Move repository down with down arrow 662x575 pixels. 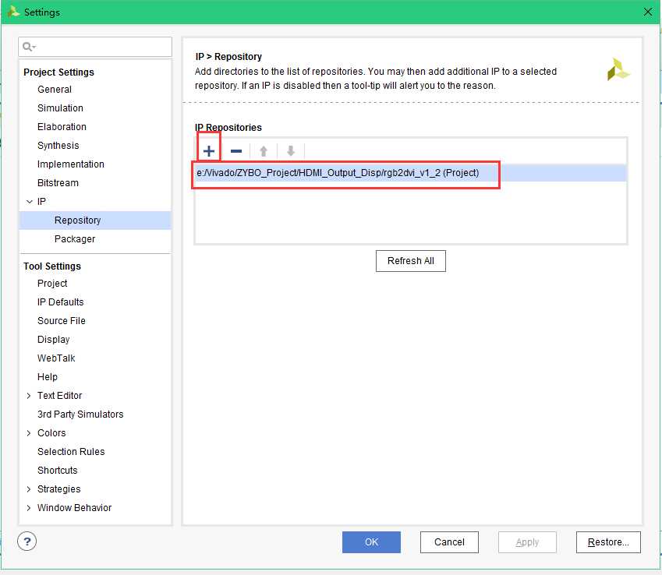pyautogui.click(x=291, y=151)
